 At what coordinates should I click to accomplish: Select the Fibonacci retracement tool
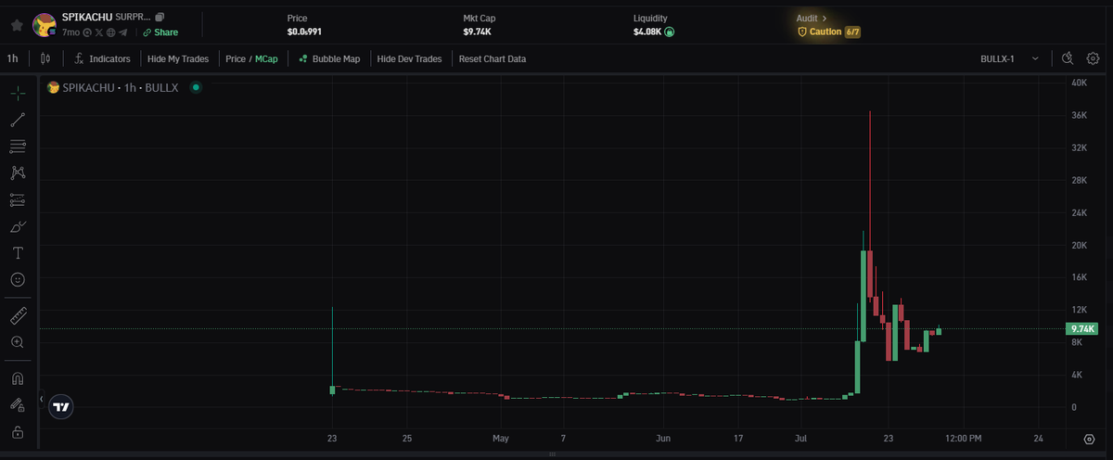[x=18, y=147]
